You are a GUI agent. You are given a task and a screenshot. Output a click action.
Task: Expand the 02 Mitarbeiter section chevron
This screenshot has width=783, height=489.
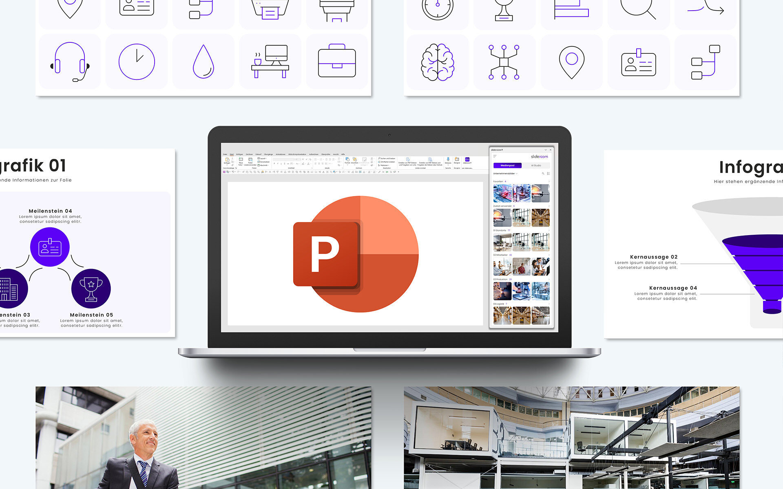[x=549, y=255]
